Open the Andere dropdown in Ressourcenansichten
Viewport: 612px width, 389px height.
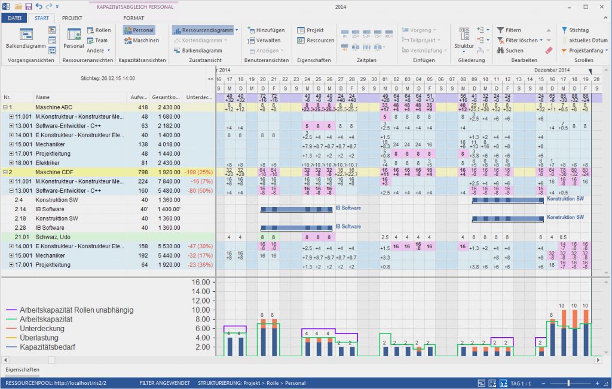99,50
